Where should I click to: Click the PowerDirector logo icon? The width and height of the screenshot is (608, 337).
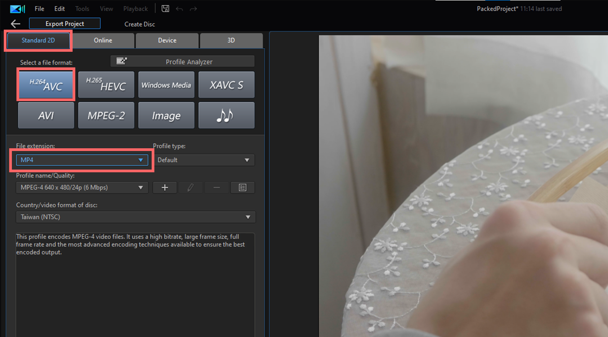pos(18,9)
